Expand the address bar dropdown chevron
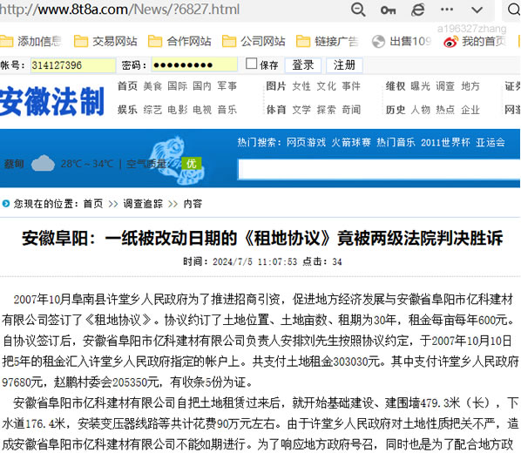Screen dimensions: 521x453 click(477, 10)
